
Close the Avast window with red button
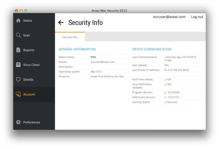point(16,11)
